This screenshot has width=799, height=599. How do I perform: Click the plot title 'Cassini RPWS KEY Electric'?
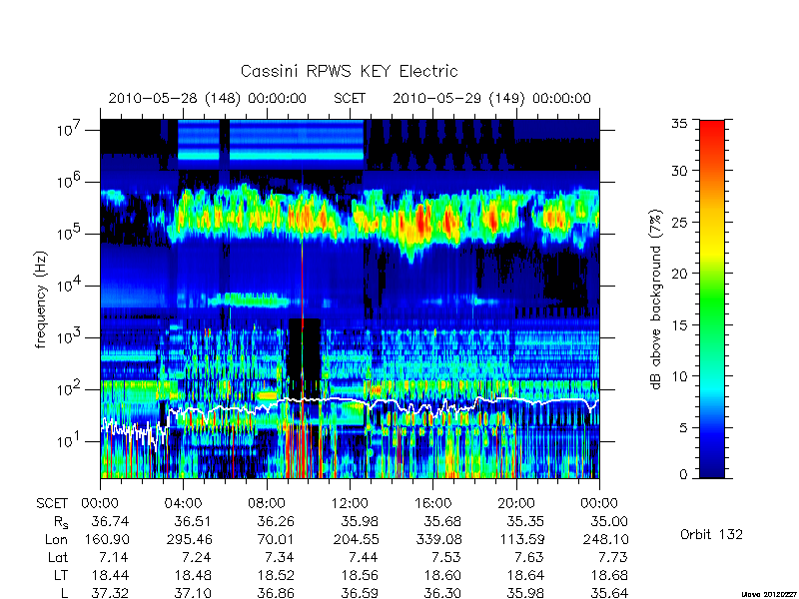coord(349,71)
